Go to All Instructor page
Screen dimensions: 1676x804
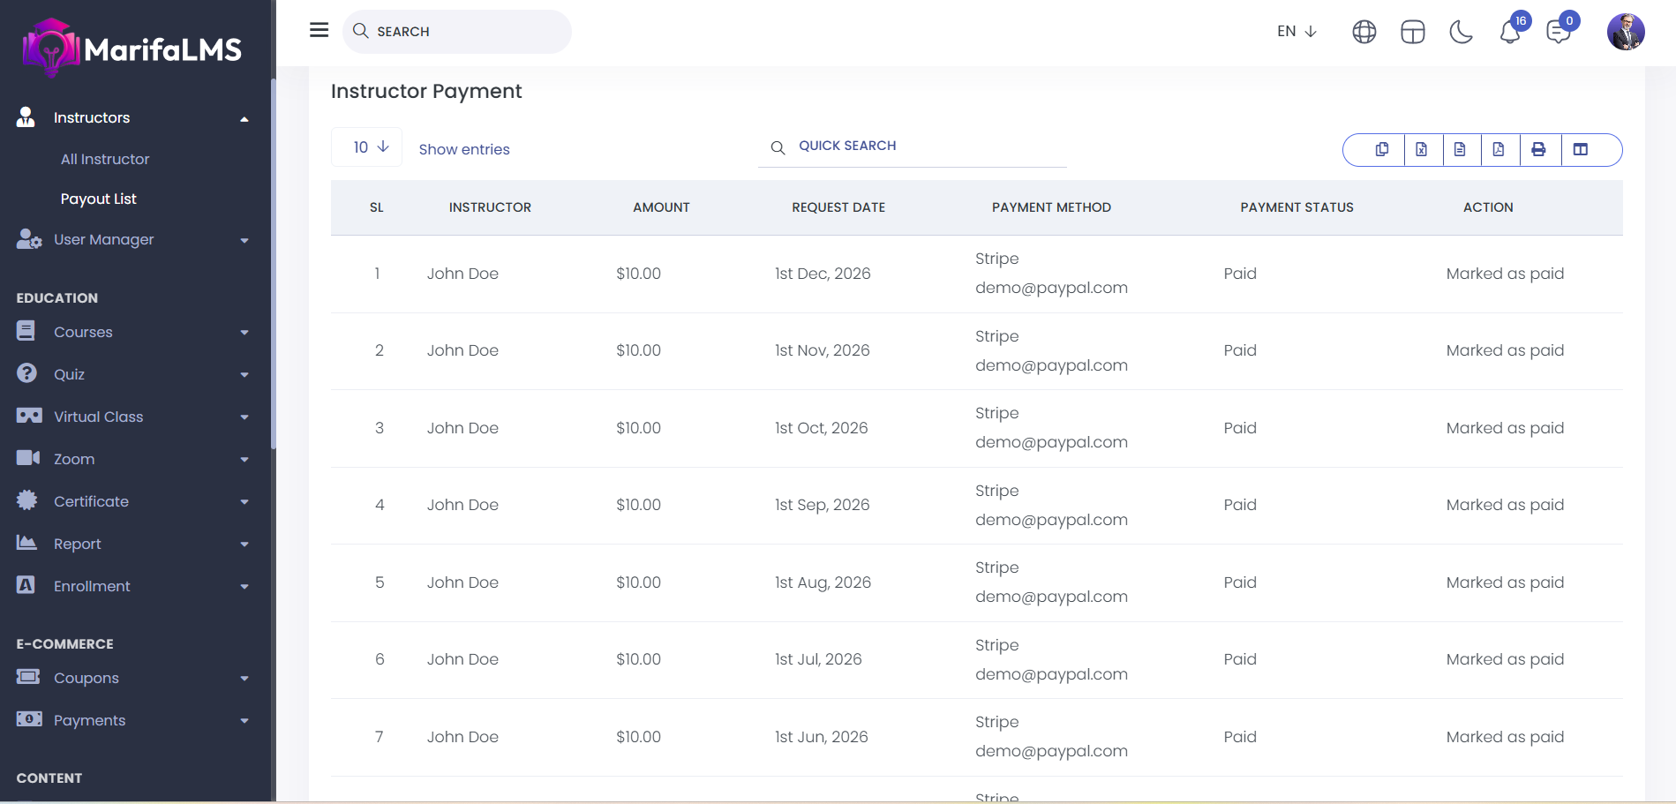[105, 160]
